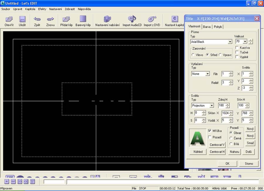The width and height of the screenshot is (264, 191).
Task: Select the Vlevo alignment radio button
Action: click(x=193, y=55)
